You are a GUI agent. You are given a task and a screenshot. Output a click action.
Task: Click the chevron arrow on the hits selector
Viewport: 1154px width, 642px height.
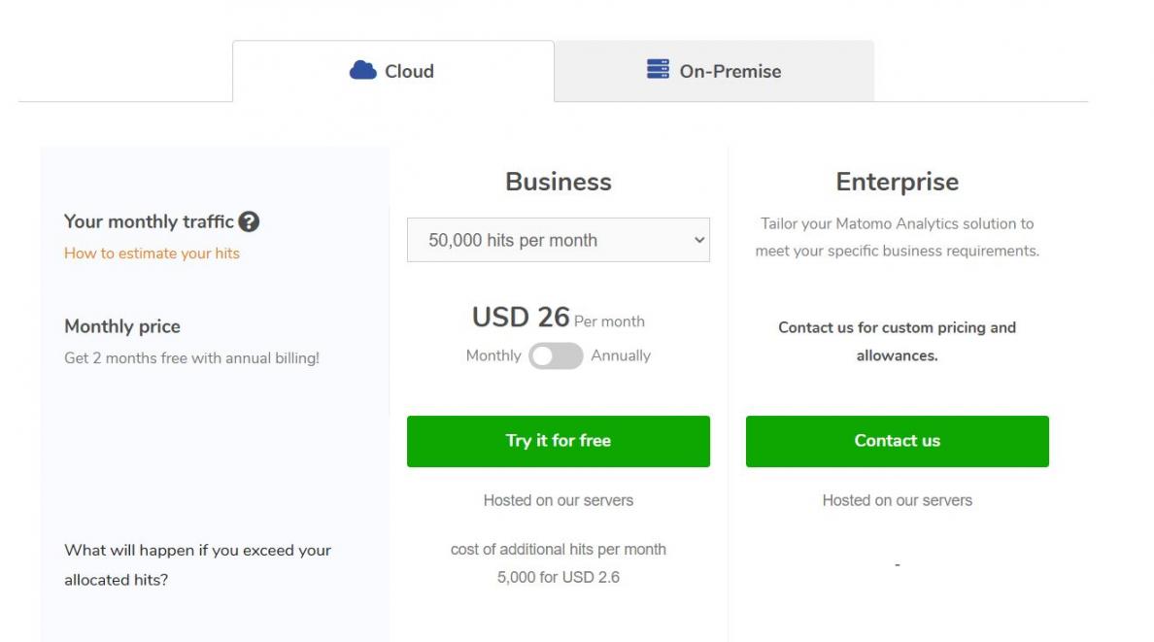698,241
